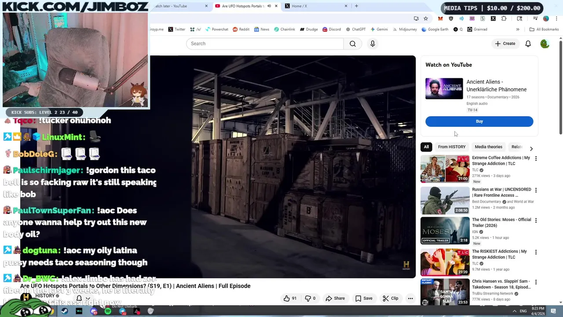This screenshot has width=563, height=317.
Task: Focus the YouTube Search field
Action: pyautogui.click(x=265, y=44)
